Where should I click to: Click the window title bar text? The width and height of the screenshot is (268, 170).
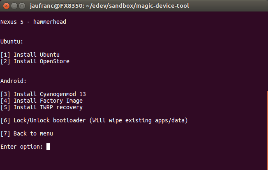[109, 6]
